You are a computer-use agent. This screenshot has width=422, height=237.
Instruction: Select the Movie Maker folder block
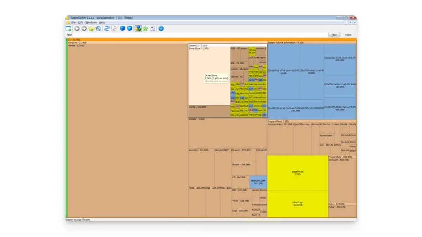327,139
